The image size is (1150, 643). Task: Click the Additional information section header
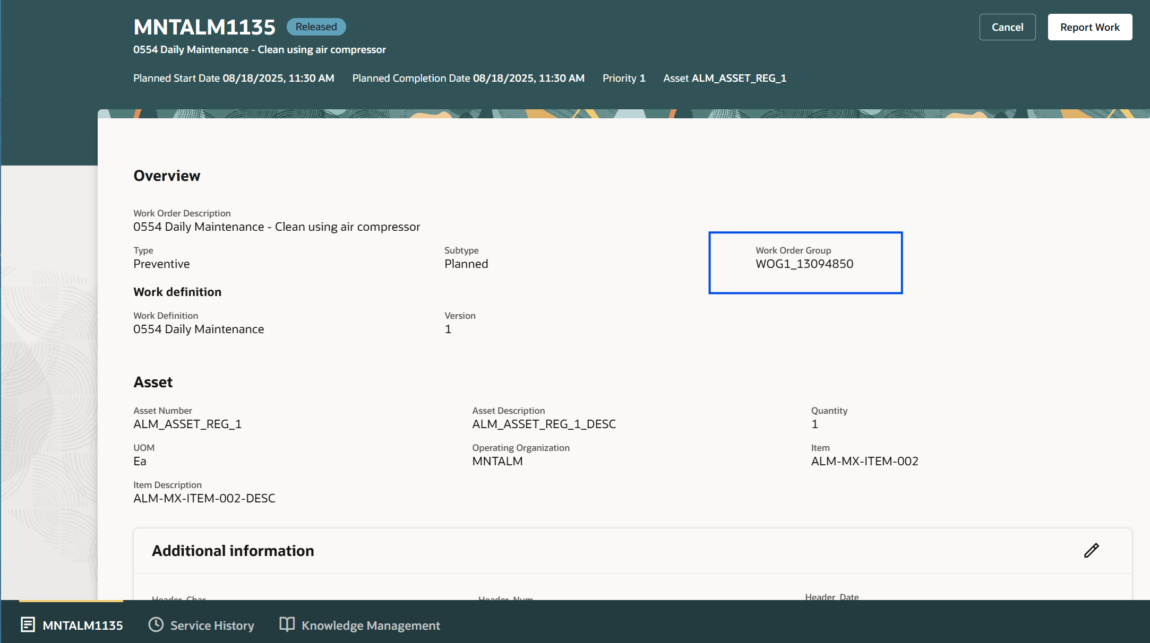click(233, 551)
